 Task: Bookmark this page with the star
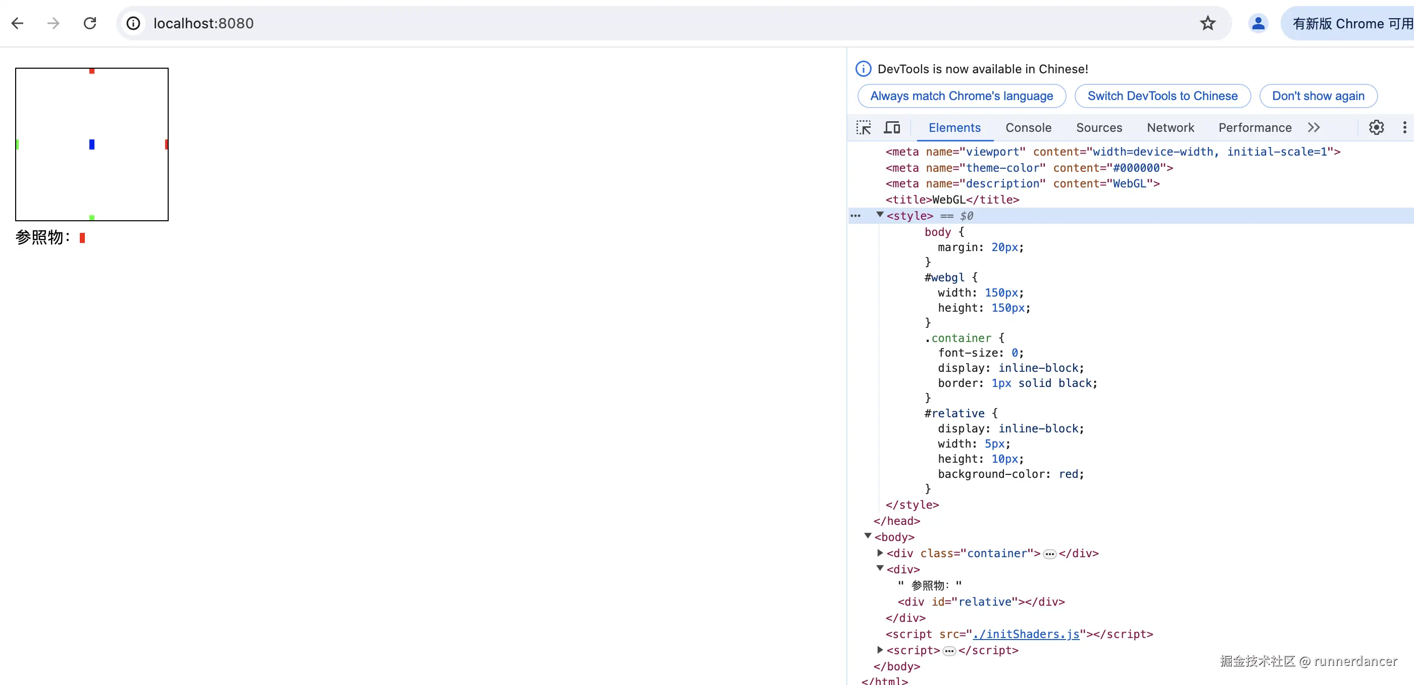tap(1207, 23)
